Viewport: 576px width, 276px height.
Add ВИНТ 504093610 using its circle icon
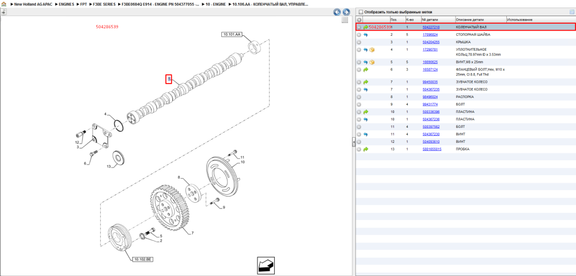359,142
